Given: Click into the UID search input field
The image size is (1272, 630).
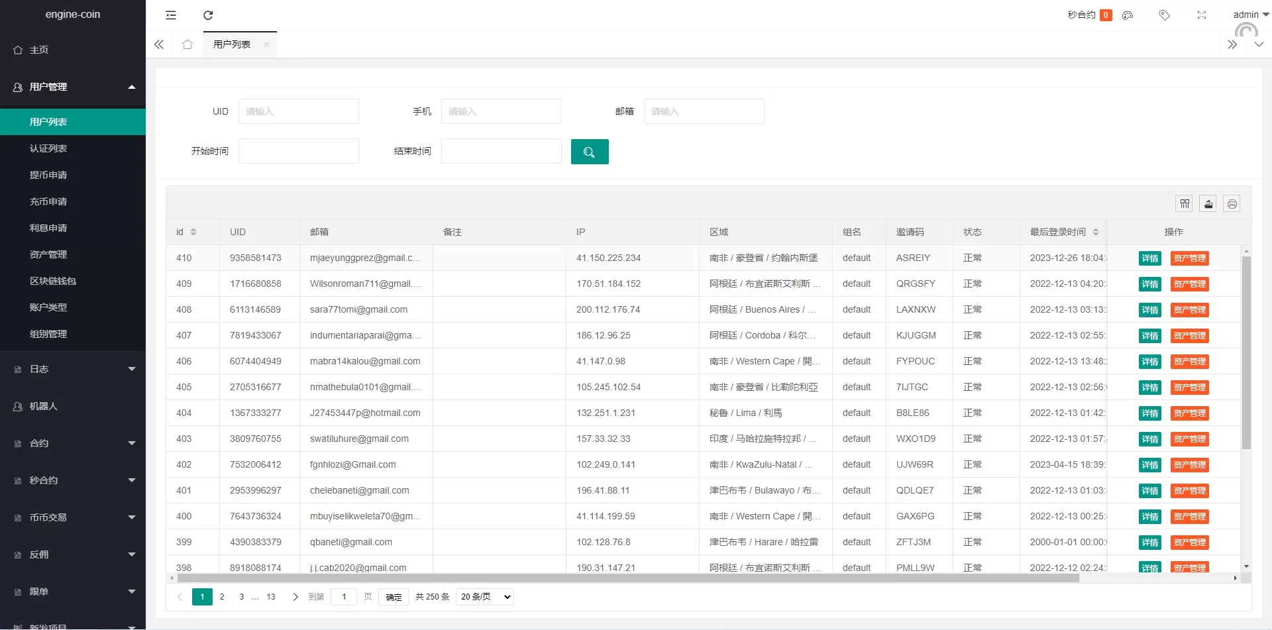Looking at the screenshot, I should pos(298,111).
